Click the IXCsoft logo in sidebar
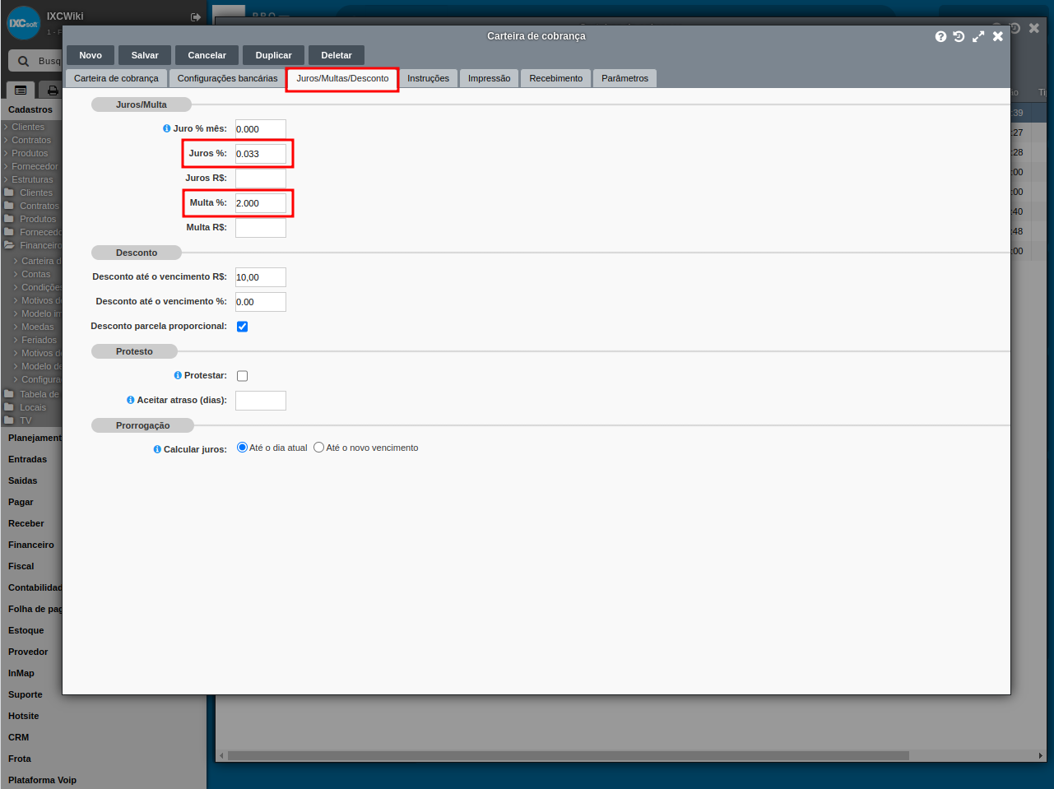Screen dimensions: 1054x789 click(x=24, y=23)
